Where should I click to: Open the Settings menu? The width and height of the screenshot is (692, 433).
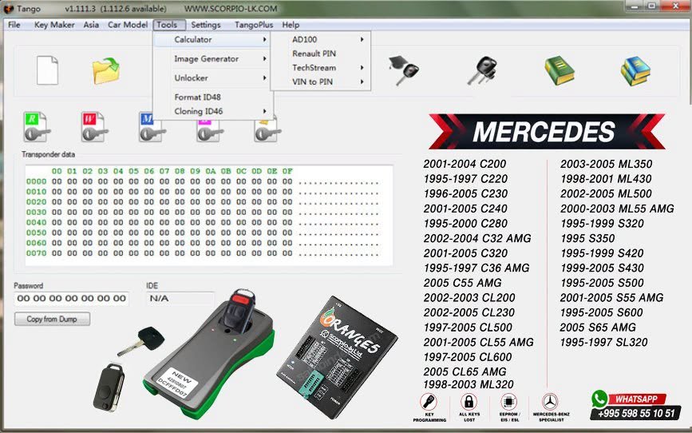pyautogui.click(x=206, y=25)
